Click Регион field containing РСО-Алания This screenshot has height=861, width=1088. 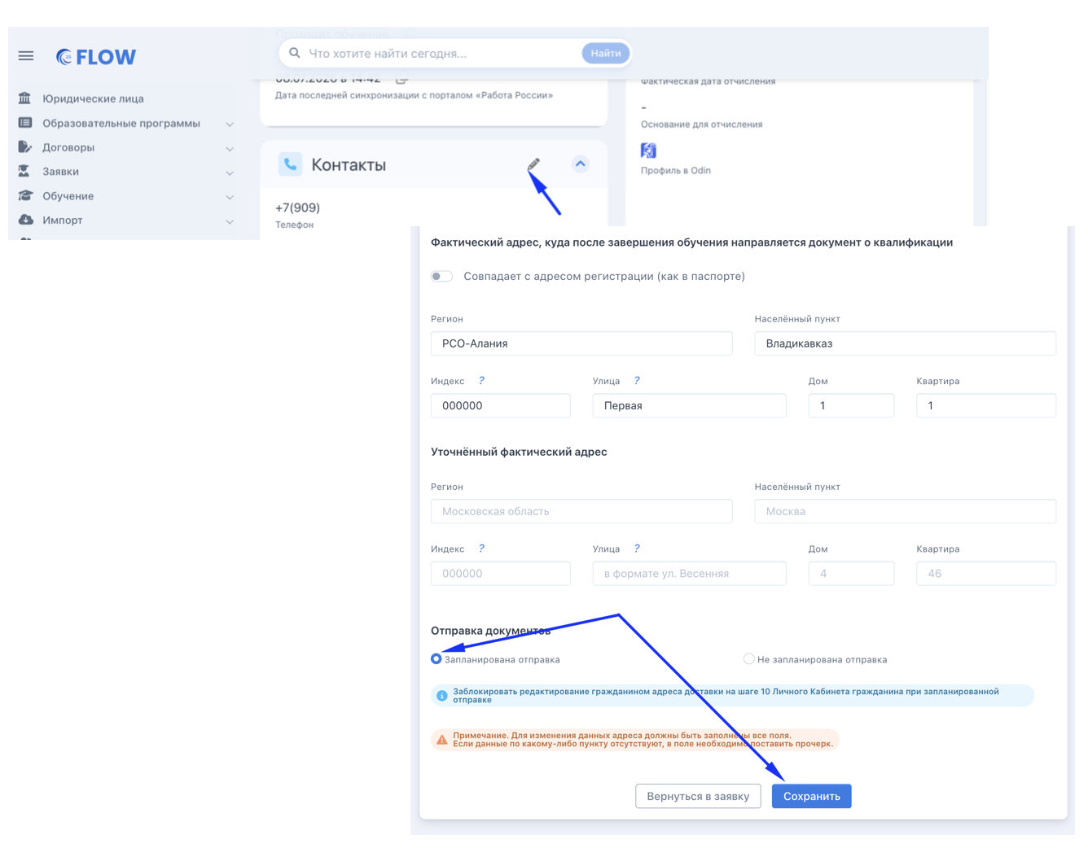(x=581, y=343)
